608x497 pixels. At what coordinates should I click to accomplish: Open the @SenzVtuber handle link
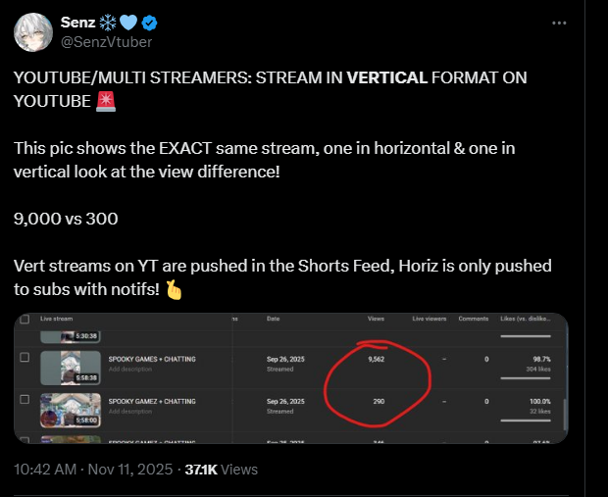coord(106,42)
